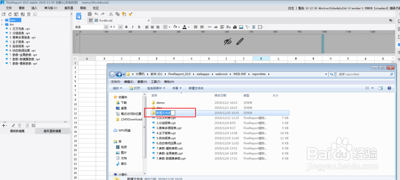Screen dimensions: 400x180
Task: Switch to 模板数据集 tab
Action: [17, 131]
